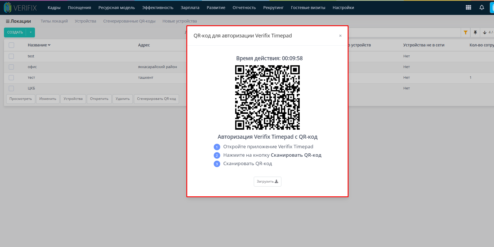The height and width of the screenshot is (247, 494).
Task: Click the Устройства row action button
Action: tap(73, 99)
